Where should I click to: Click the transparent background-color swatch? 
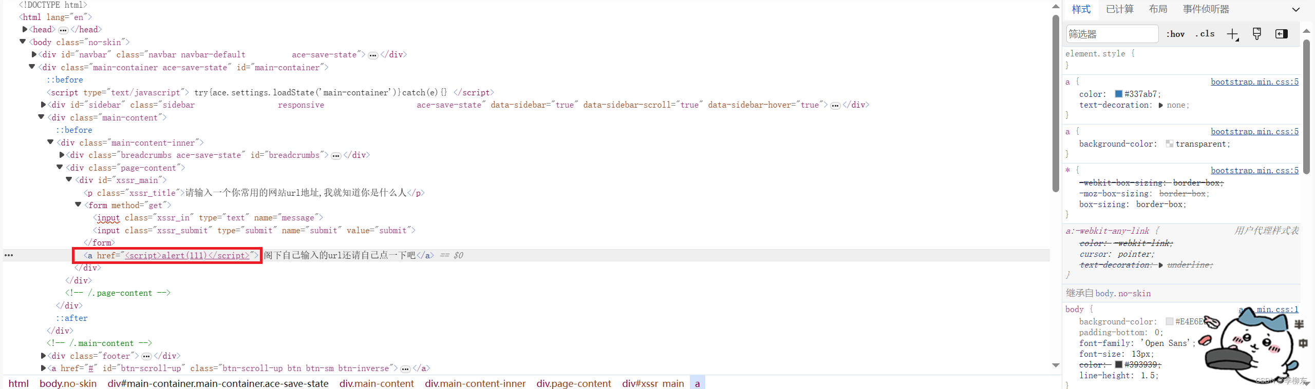pos(1169,144)
